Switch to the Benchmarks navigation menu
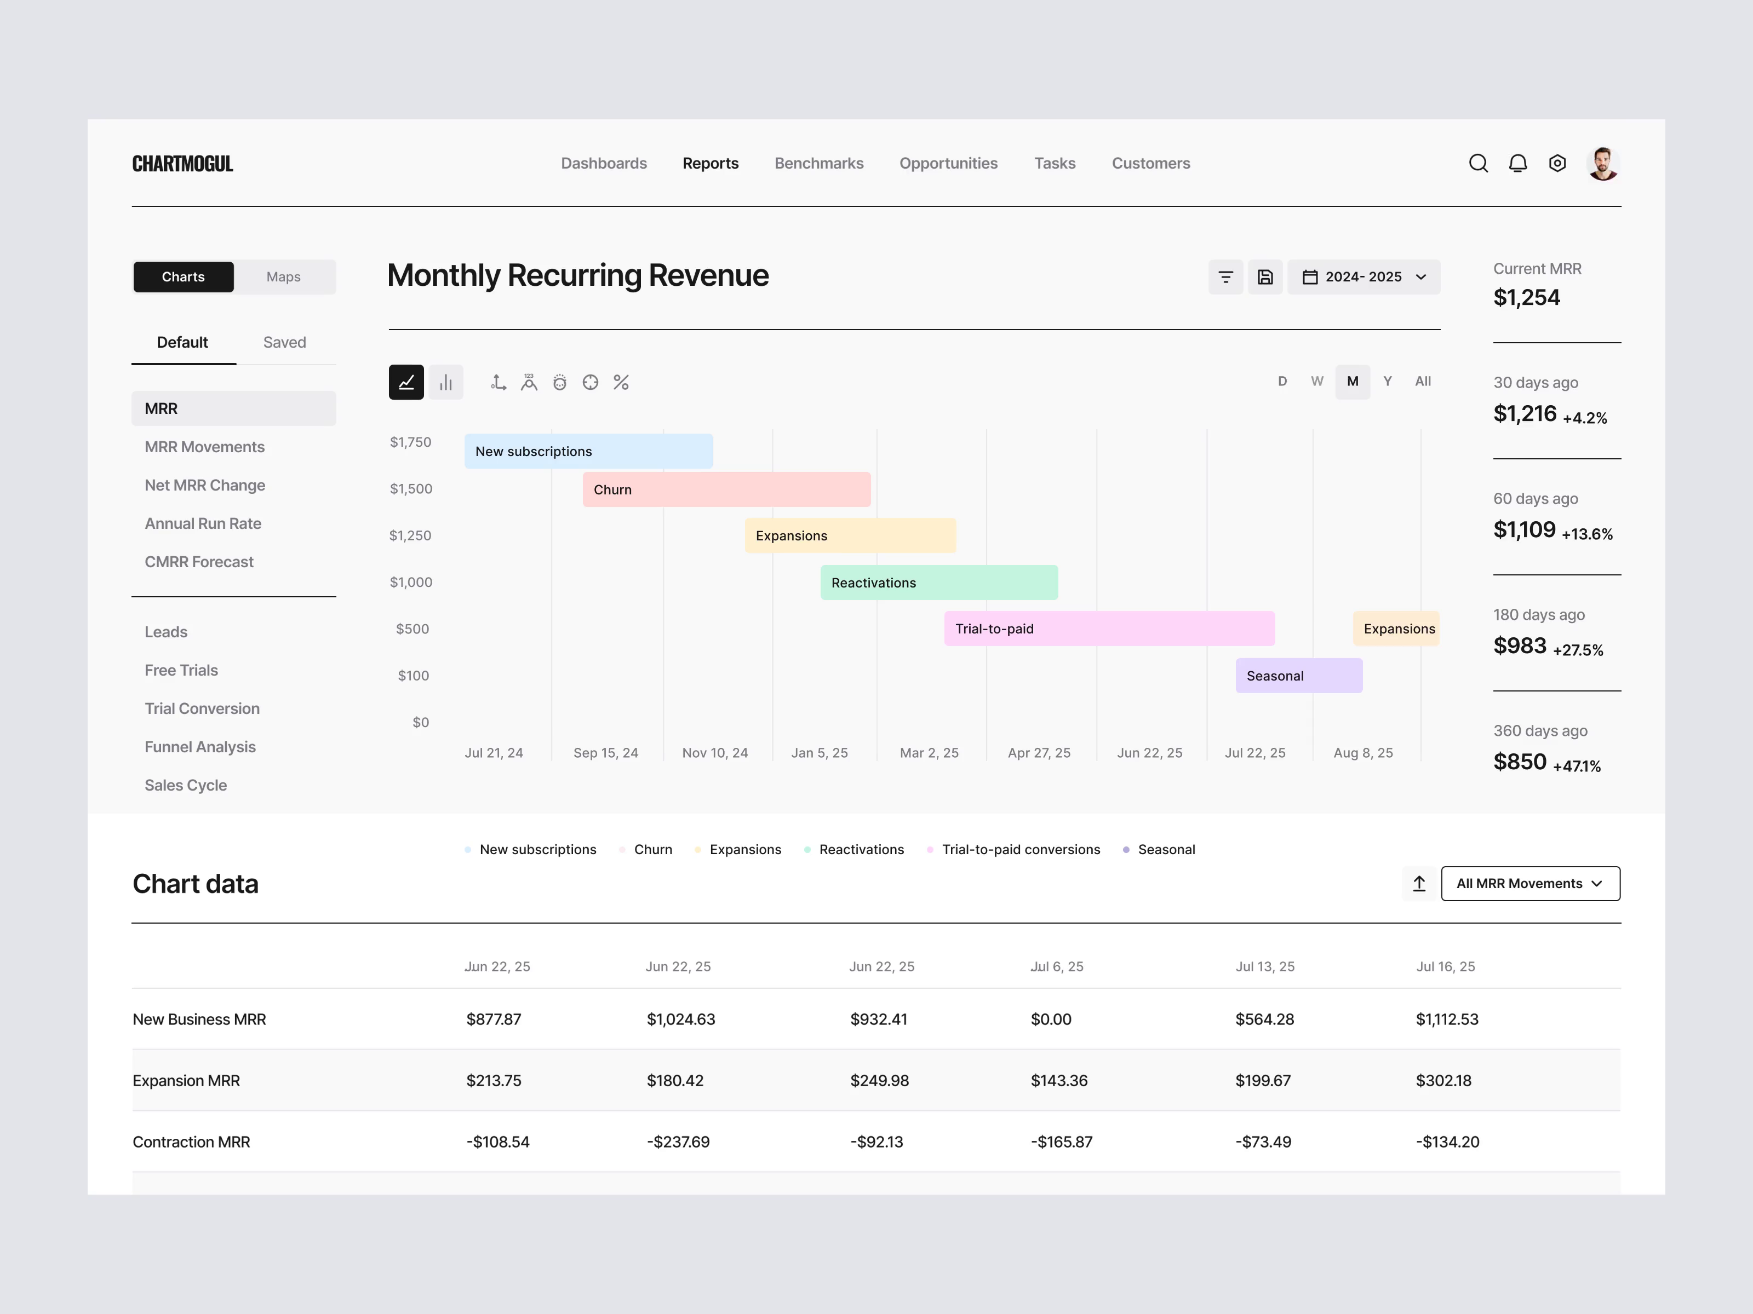The image size is (1753, 1314). pos(818,163)
